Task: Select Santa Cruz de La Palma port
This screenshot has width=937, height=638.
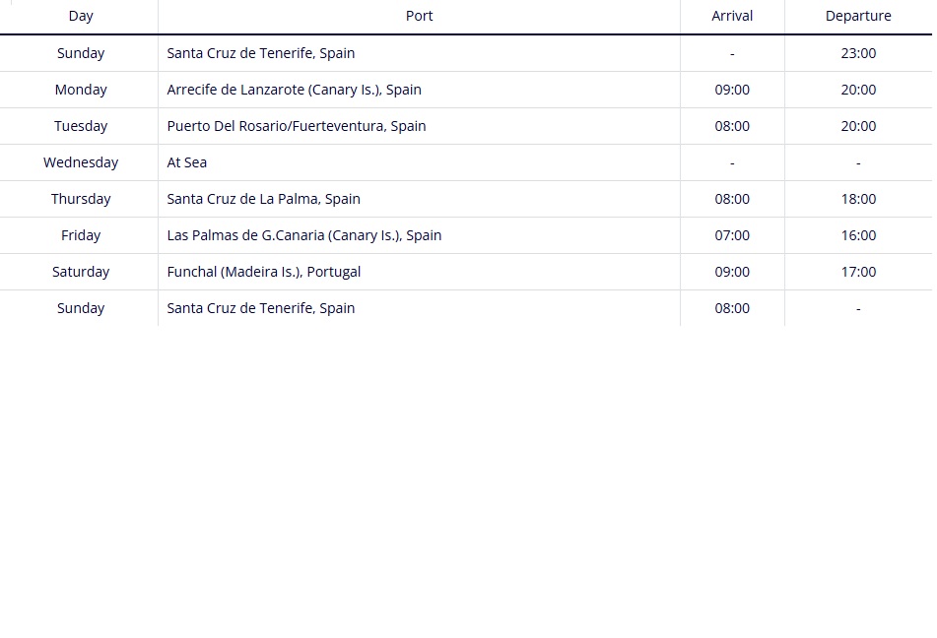Action: (x=264, y=199)
